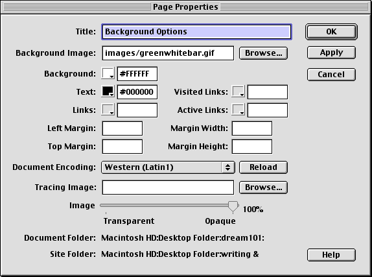Open the Visited Links color swatch
Viewport: 372px width, 277px height.
(238, 91)
